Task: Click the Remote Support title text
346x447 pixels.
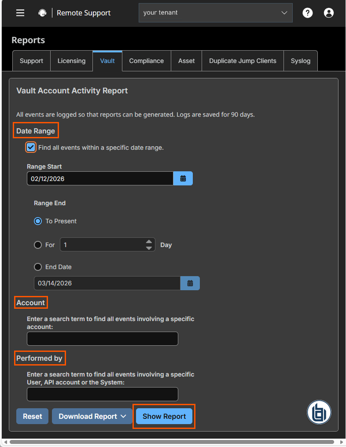Action: pyautogui.click(x=84, y=13)
